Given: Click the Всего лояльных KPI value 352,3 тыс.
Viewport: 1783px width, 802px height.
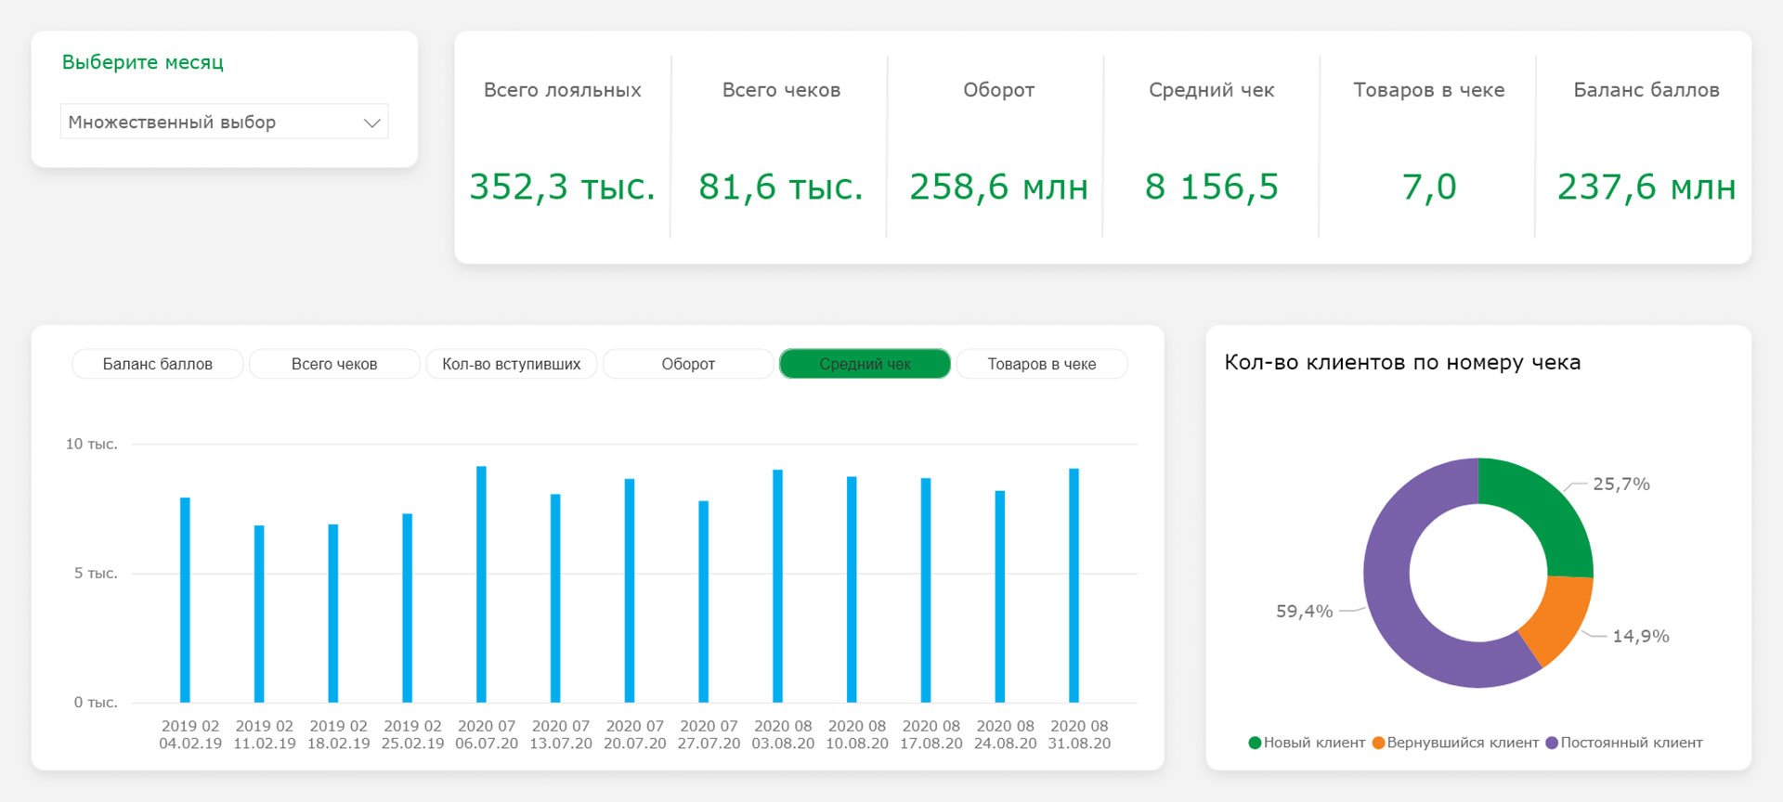Looking at the screenshot, I should coord(562,187).
